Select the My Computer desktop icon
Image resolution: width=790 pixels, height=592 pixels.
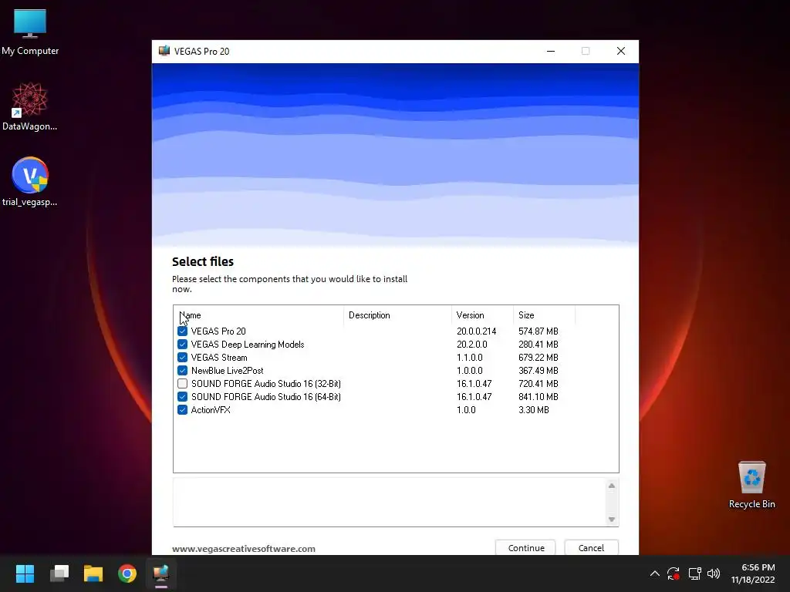(x=30, y=32)
